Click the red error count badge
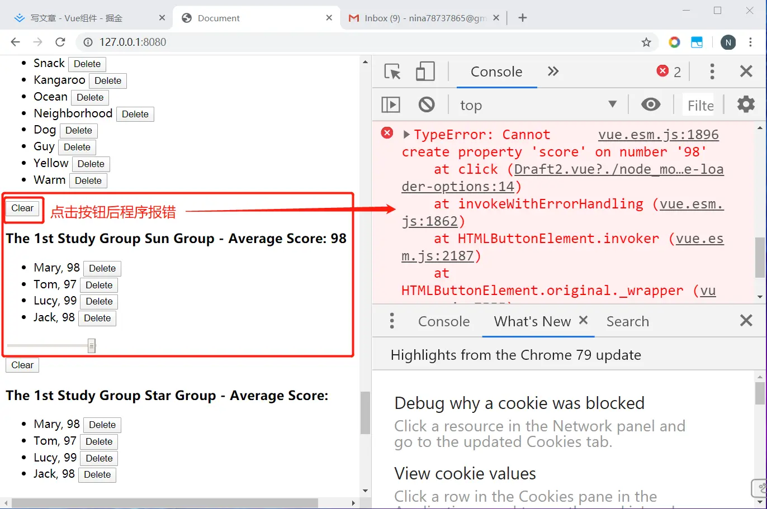The image size is (767, 509). point(669,71)
